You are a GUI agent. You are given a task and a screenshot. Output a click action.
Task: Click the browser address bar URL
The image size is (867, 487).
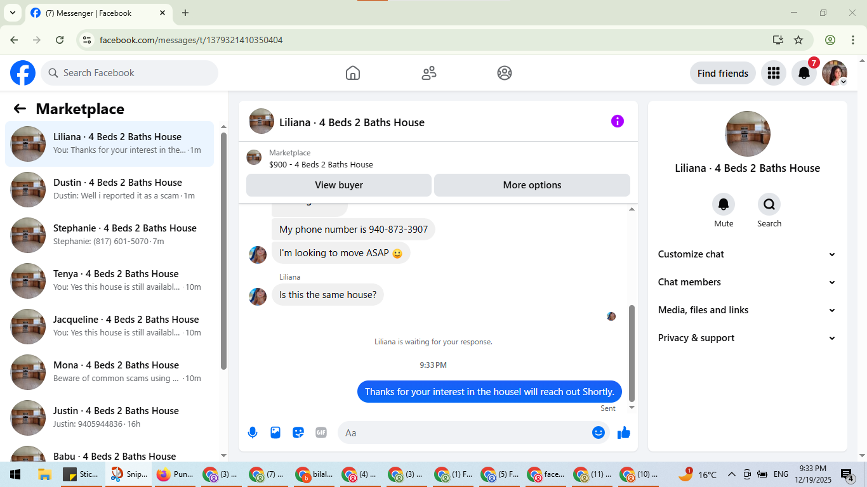point(191,40)
